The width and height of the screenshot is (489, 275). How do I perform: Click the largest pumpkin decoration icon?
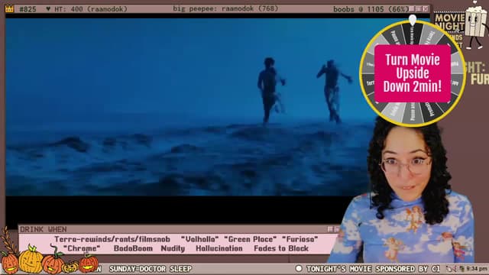pos(31,260)
